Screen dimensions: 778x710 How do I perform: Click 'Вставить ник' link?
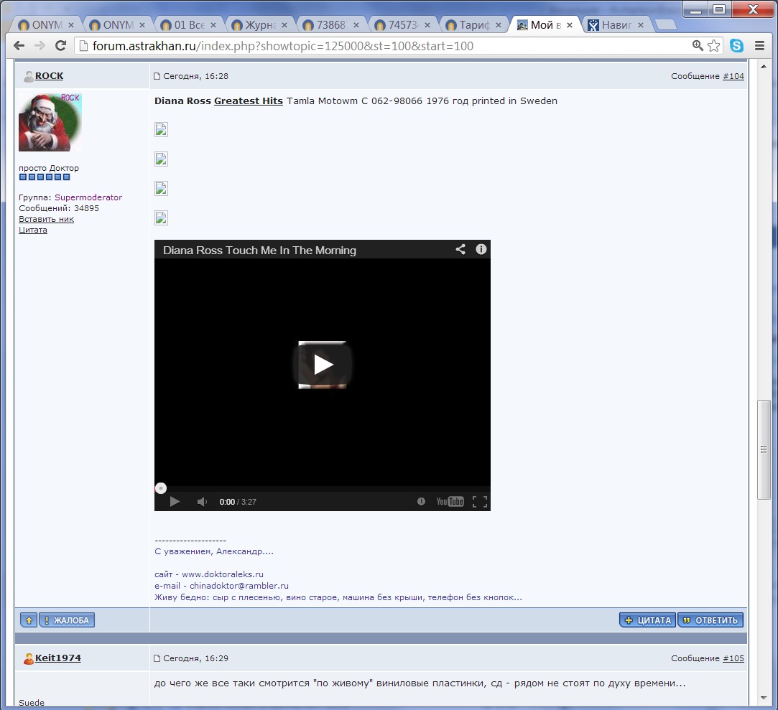[46, 219]
